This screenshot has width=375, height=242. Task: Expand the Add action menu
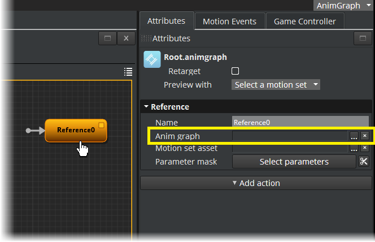(x=256, y=183)
